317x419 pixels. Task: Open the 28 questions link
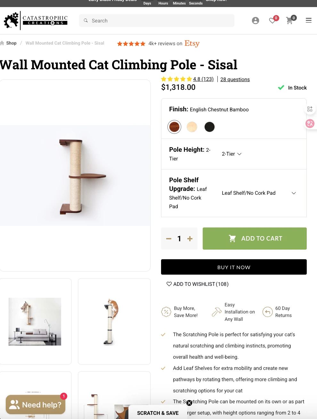235,79
